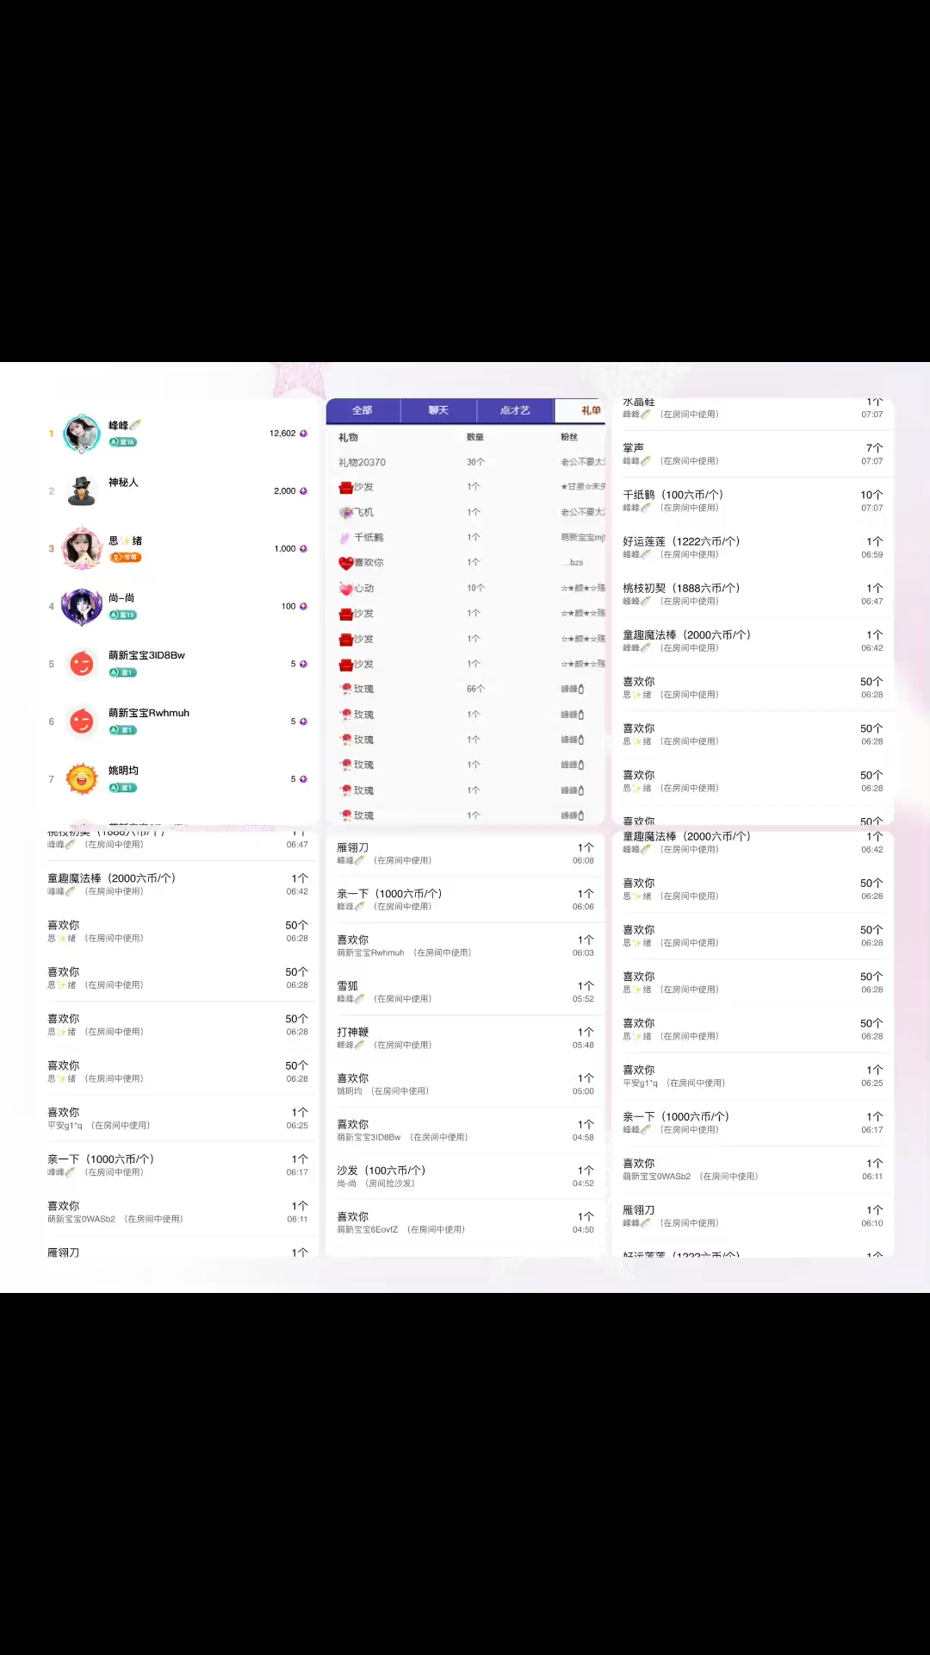930x1655 pixels.
Task: Tap the sun avatar of 姚明均
Action: click(82, 779)
